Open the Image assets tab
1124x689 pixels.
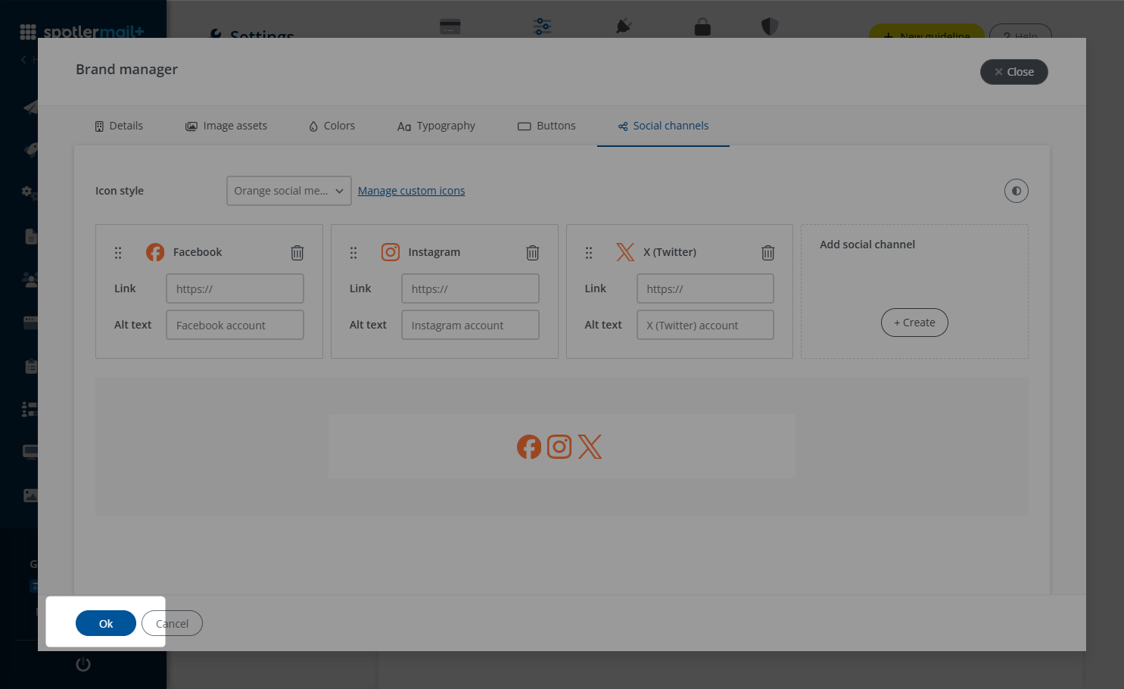click(226, 126)
